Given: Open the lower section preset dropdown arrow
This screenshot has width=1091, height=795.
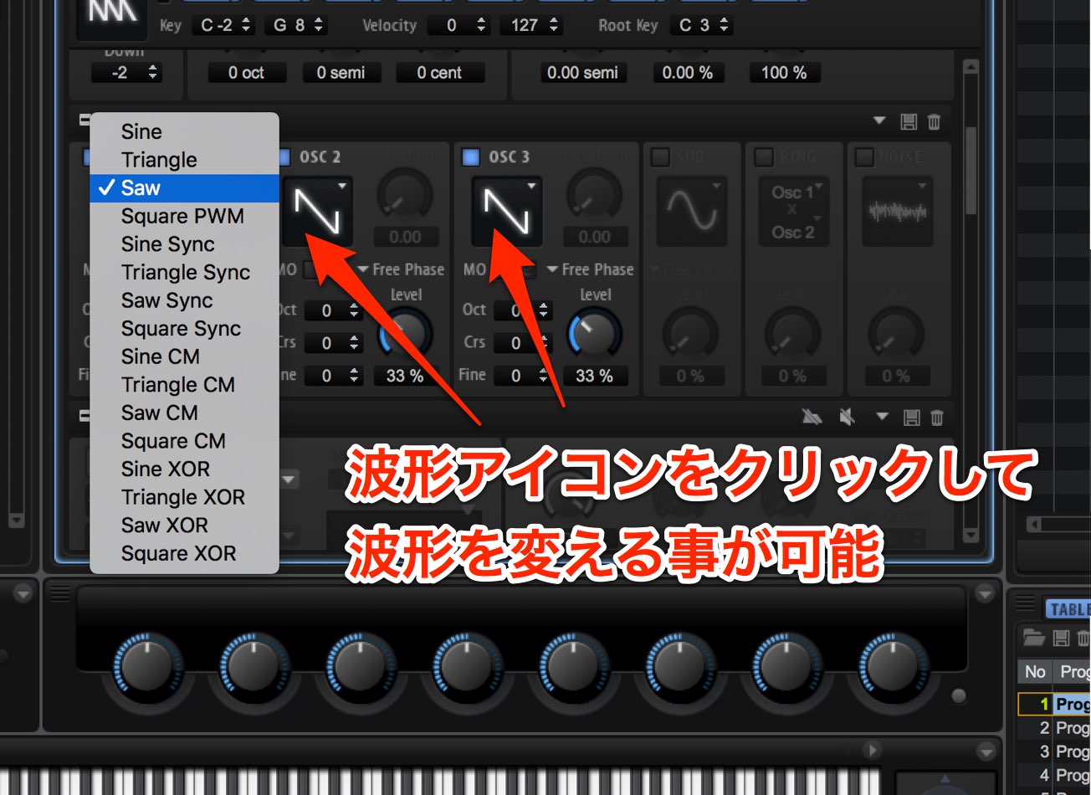Looking at the screenshot, I should pos(882,416).
